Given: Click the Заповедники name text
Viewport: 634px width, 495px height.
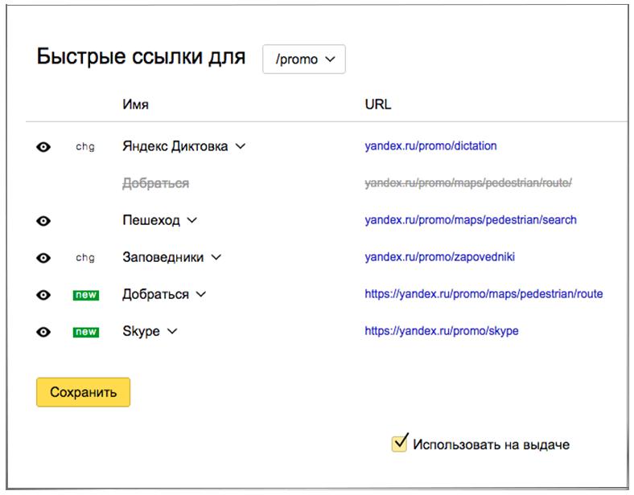Looking at the screenshot, I should coord(163,257).
